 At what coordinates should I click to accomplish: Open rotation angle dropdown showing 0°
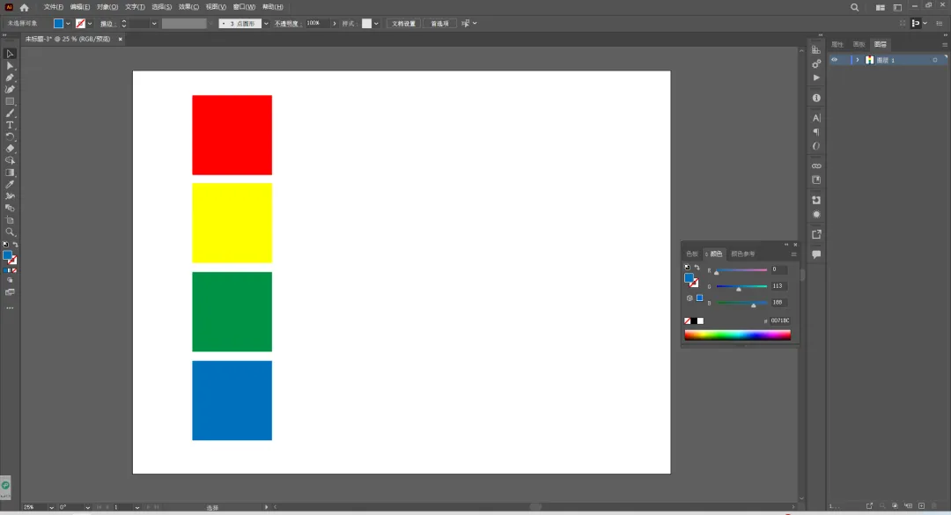(x=88, y=507)
